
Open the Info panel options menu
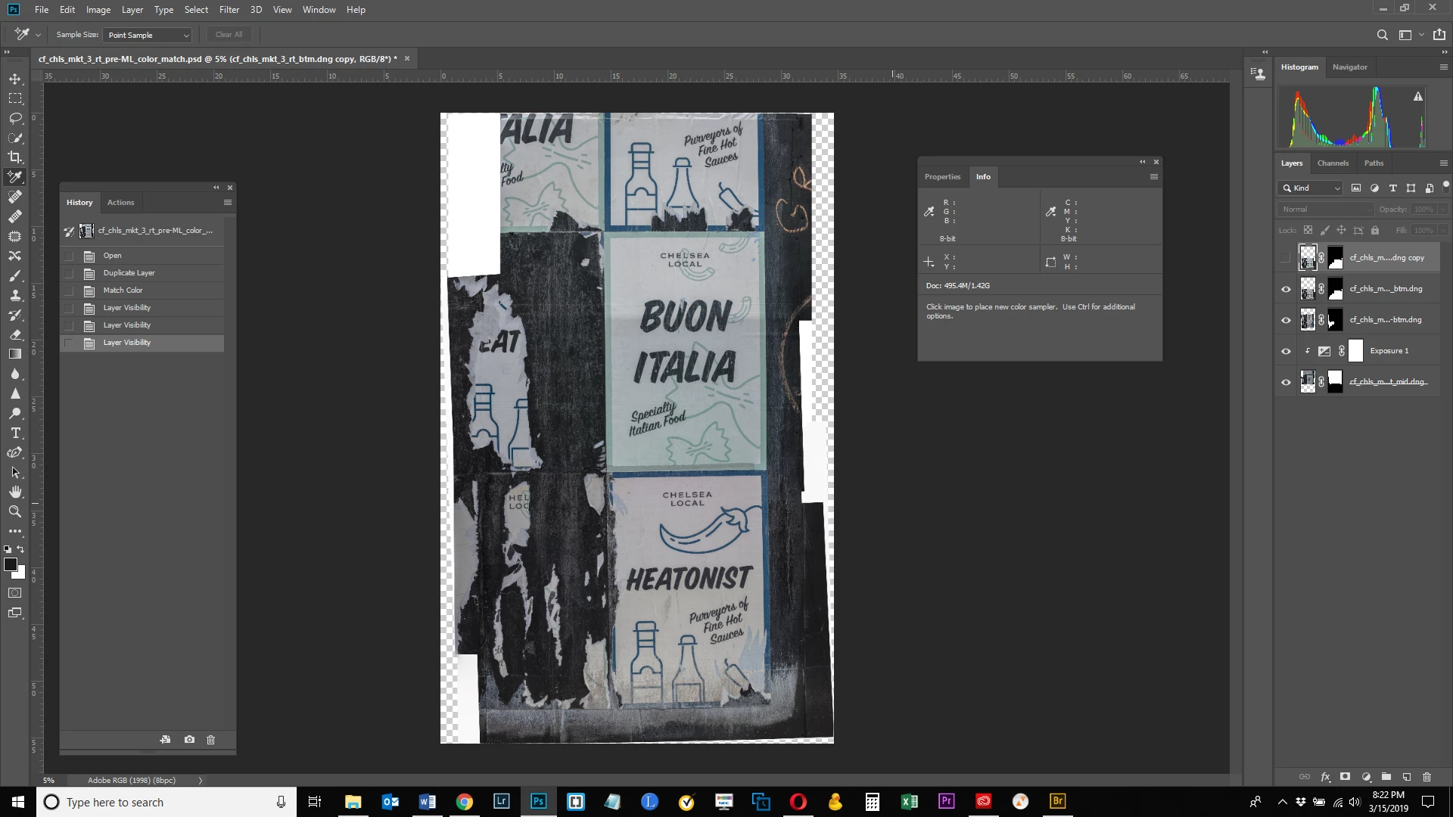click(x=1153, y=177)
